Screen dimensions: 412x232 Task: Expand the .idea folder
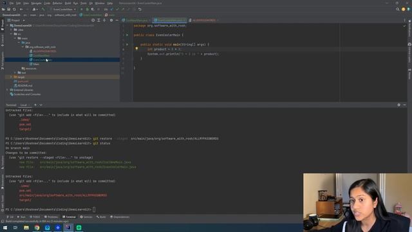[x=12, y=30]
